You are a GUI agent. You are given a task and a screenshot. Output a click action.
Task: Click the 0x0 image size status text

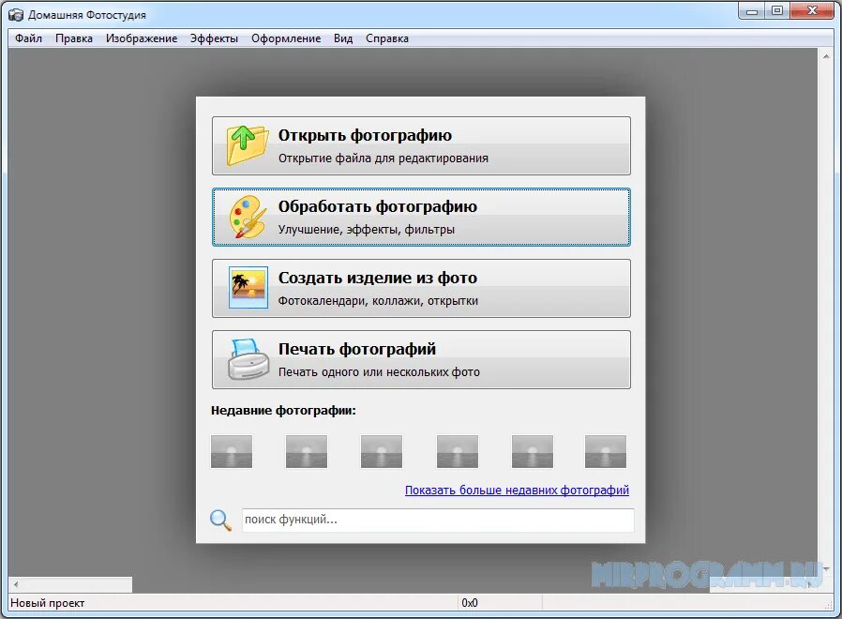tap(470, 603)
